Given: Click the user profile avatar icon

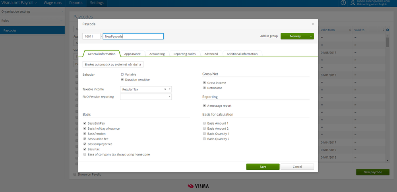Looking at the screenshot, I should click(353, 3).
